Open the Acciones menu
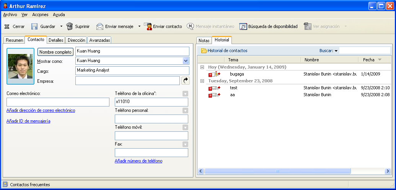The height and width of the screenshot is (190, 396). point(40,15)
